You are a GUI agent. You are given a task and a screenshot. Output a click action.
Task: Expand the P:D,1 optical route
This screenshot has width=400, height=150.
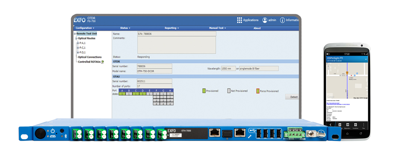click(78, 52)
